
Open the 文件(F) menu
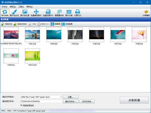[x=5, y=7]
